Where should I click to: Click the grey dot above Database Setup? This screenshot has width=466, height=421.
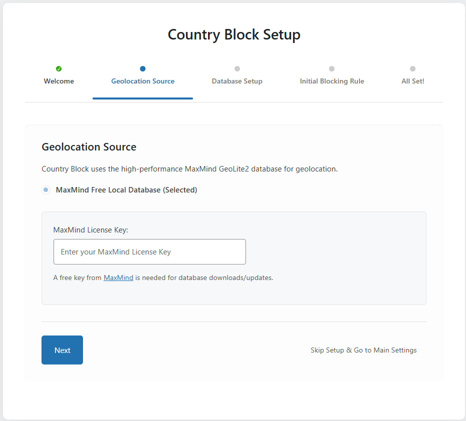point(237,68)
